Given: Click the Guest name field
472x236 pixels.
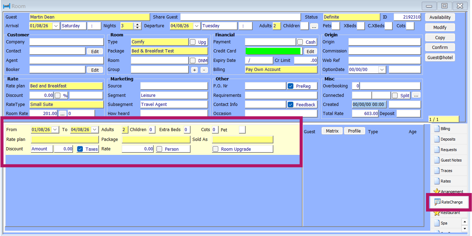Looking at the screenshot, I should tap(89, 17).
